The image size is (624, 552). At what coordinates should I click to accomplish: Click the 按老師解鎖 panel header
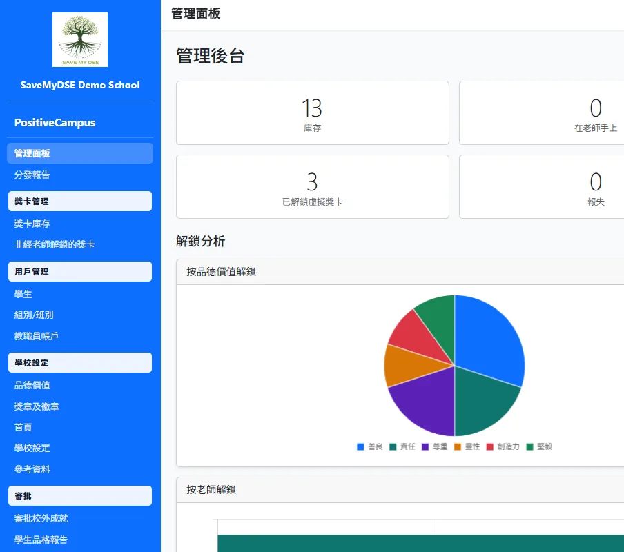(400, 490)
